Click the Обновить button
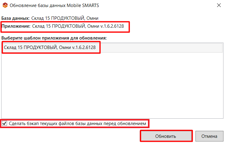This screenshot has width=225, height=143. point(166,136)
